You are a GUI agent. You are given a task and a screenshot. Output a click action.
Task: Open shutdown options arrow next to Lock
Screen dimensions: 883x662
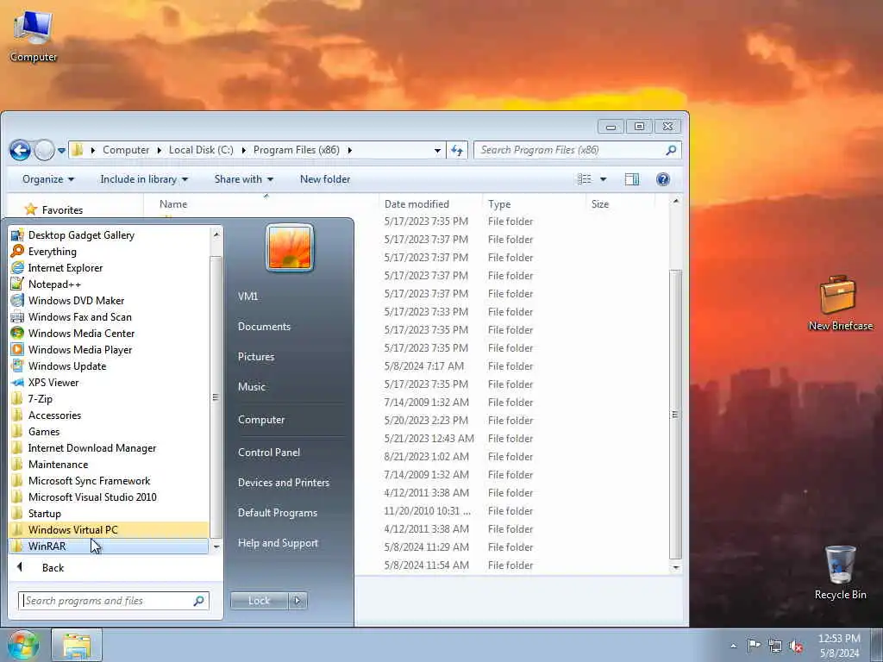coord(297,601)
